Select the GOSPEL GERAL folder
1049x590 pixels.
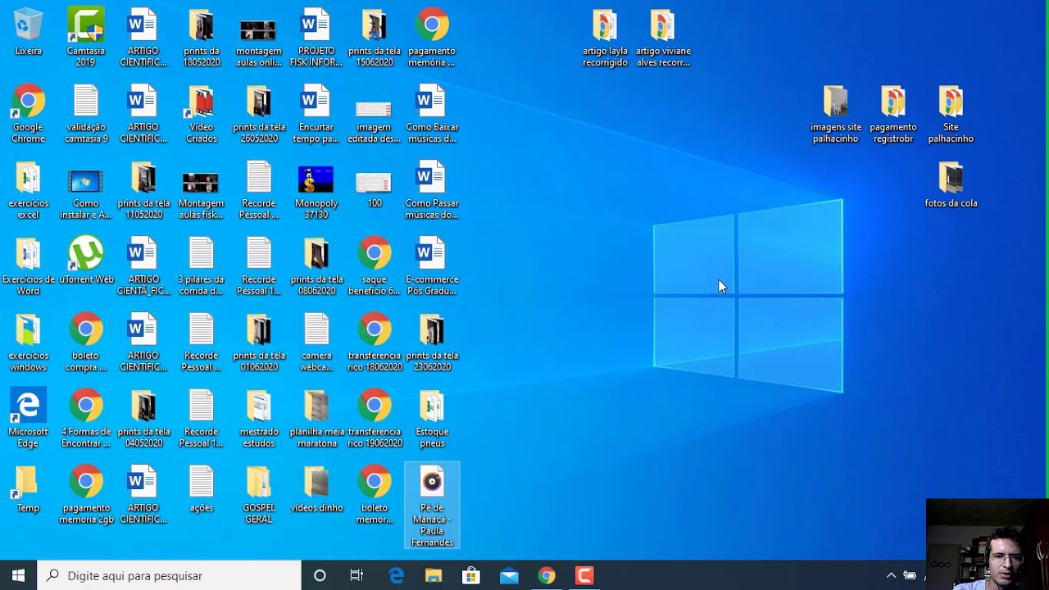(x=259, y=495)
